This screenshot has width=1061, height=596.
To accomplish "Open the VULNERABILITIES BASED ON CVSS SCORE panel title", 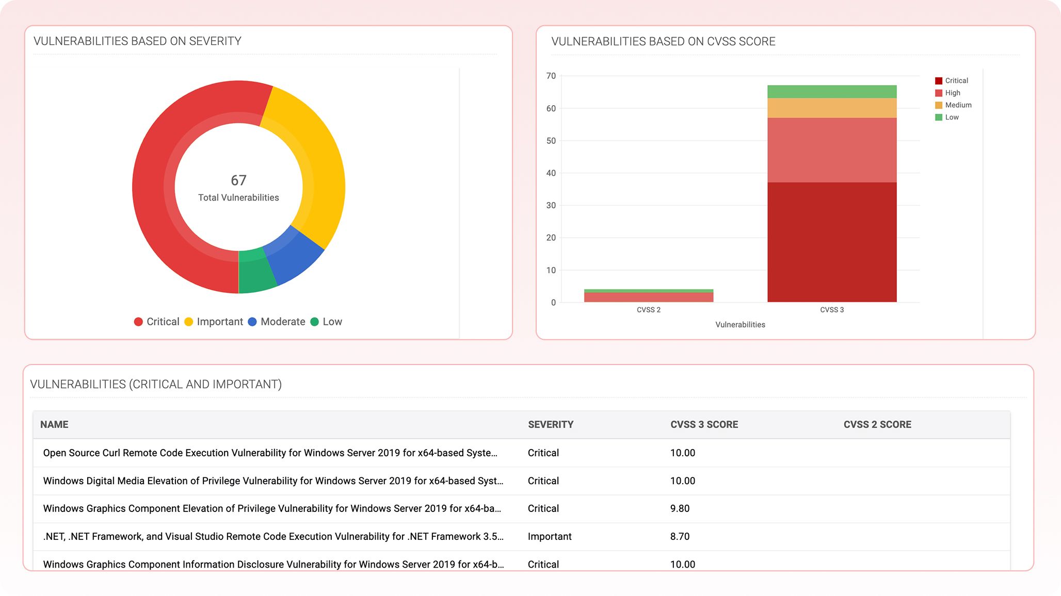I will click(x=663, y=42).
